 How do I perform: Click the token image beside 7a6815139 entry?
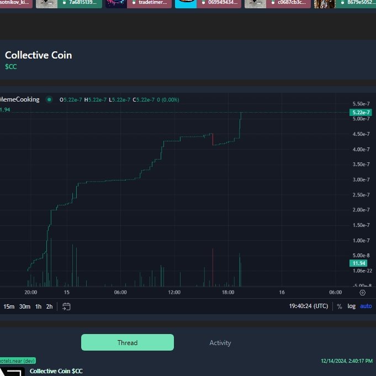[47, 3]
